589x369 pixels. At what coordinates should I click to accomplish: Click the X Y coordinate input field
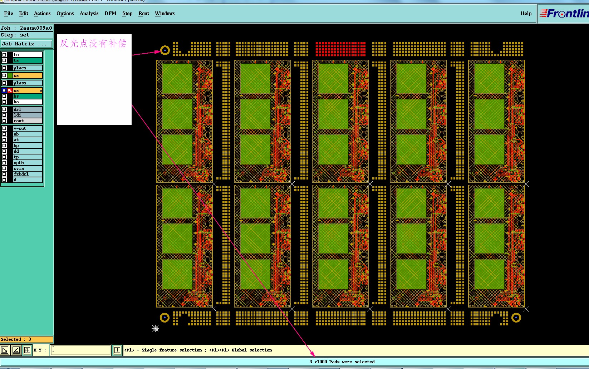click(x=81, y=350)
